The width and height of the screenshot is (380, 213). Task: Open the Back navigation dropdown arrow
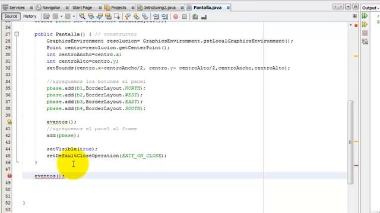coord(61,17)
